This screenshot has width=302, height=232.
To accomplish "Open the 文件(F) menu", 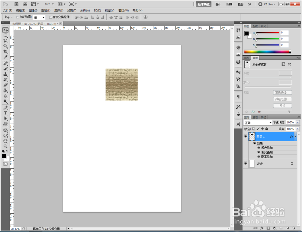I will pyautogui.click(x=8, y=11).
